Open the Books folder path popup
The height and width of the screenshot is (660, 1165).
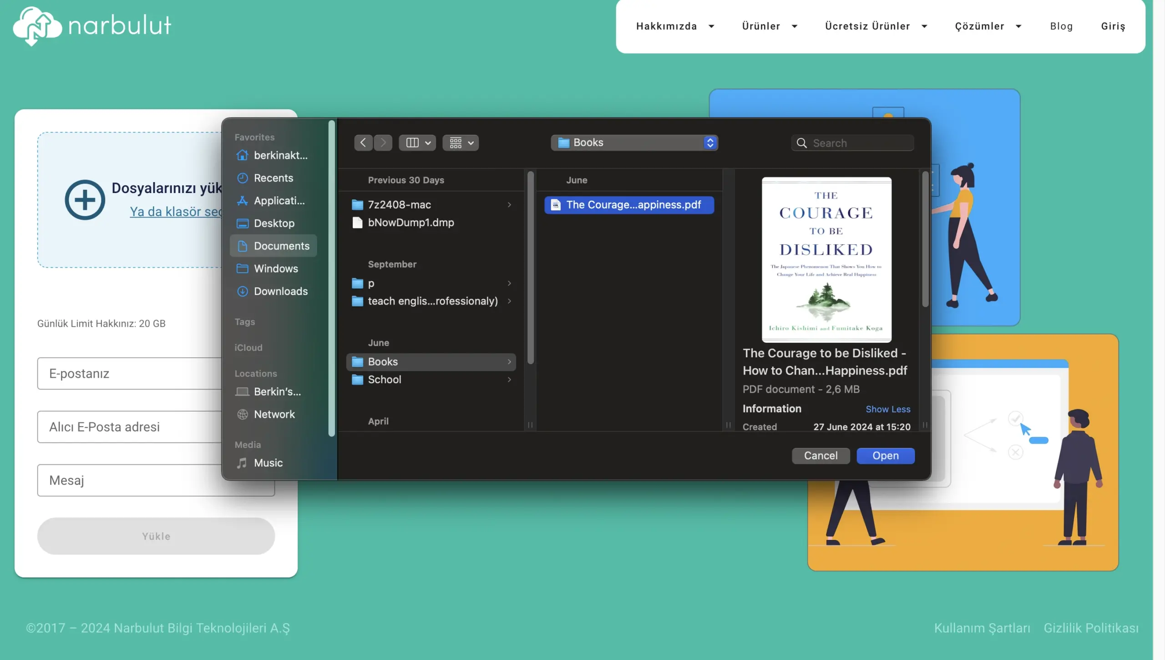634,143
